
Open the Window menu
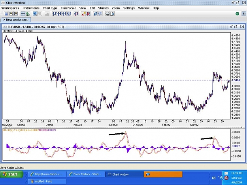(x=144, y=8)
